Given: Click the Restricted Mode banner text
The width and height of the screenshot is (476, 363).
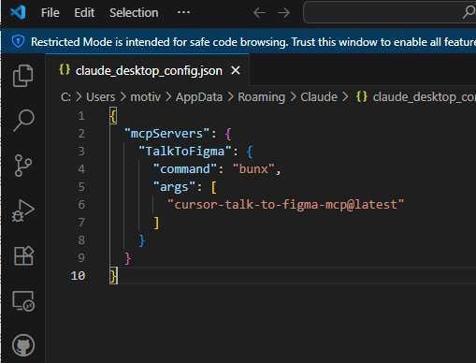Looking at the screenshot, I should click(x=253, y=42).
